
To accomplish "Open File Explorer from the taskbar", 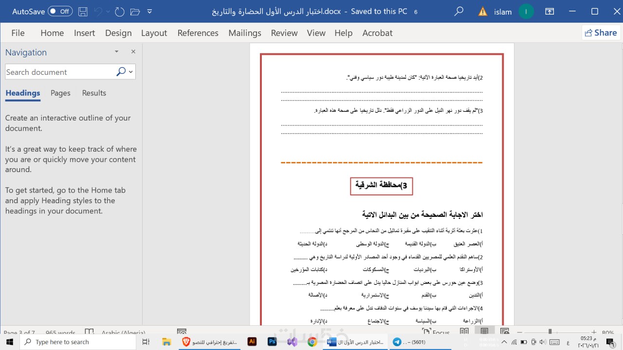I will [x=166, y=342].
